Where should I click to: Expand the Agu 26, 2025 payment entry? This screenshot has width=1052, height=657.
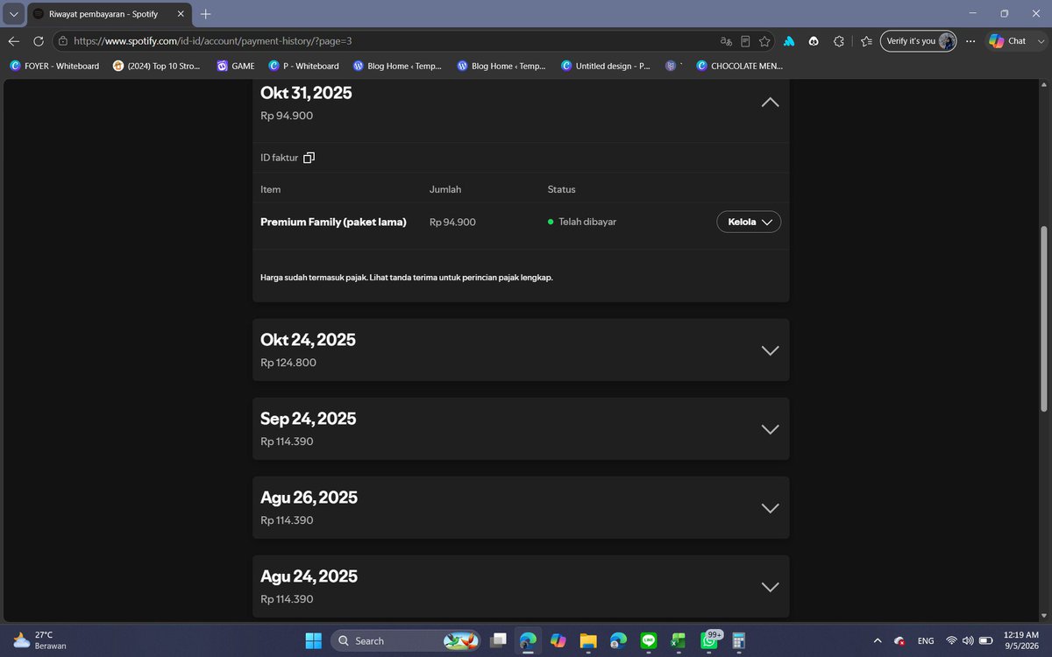tap(770, 508)
